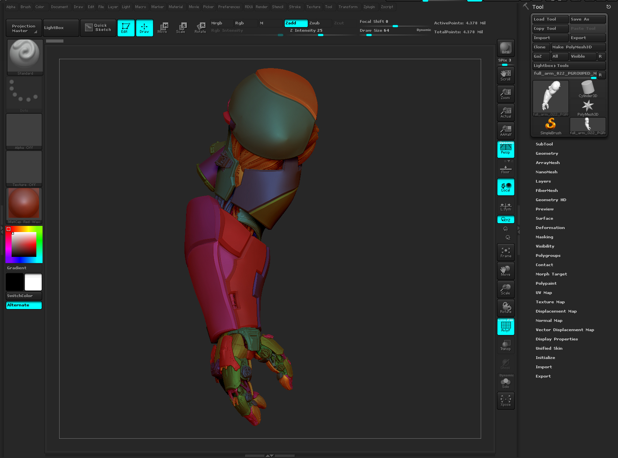Open the Alpha Off selector
Image resolution: width=618 pixels, height=458 pixels.
[x=24, y=132]
